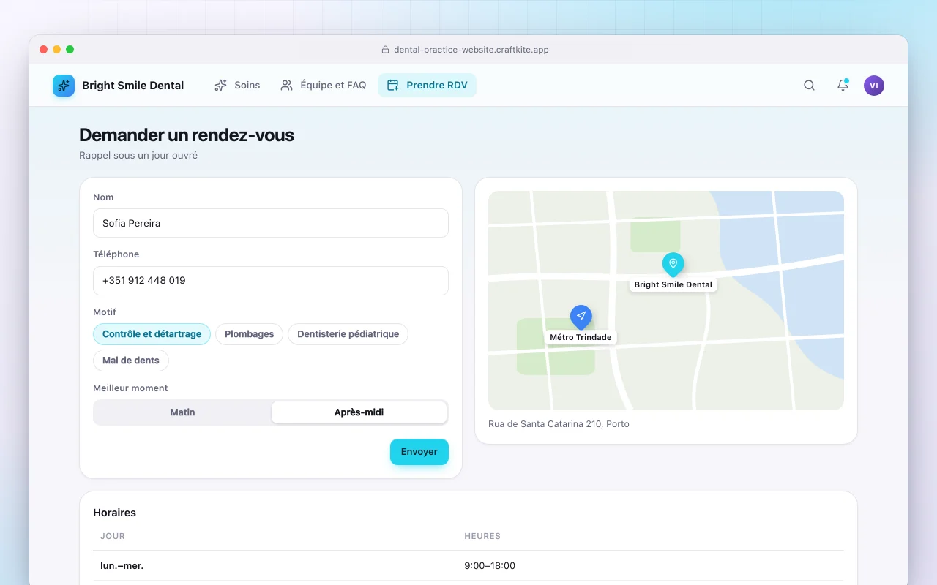Click the Nom input field
The width and height of the screenshot is (937, 585).
271,223
